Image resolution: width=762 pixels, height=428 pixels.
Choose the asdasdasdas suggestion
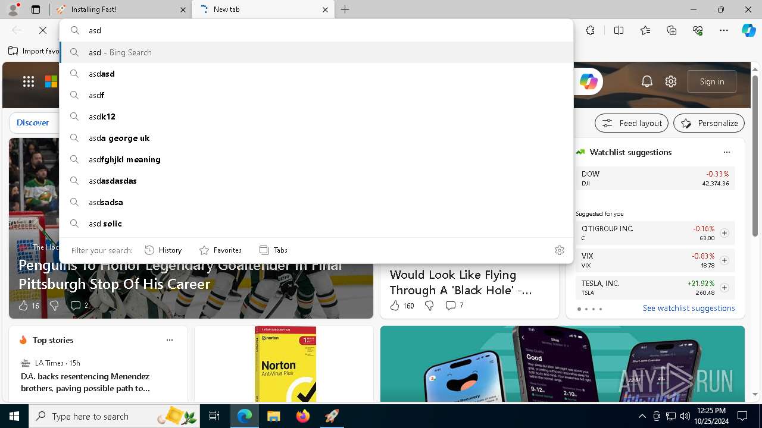pyautogui.click(x=316, y=181)
